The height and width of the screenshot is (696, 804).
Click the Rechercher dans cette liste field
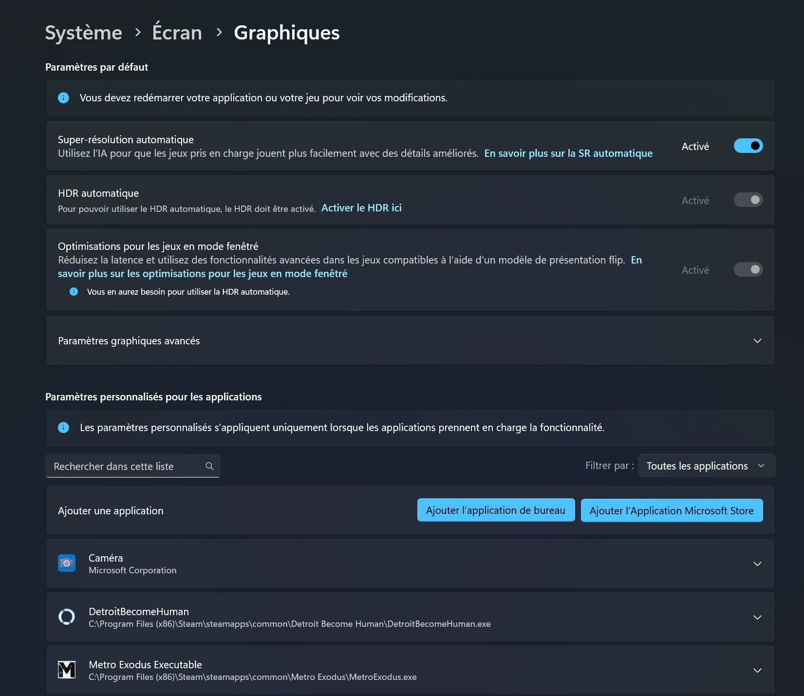pyautogui.click(x=132, y=466)
